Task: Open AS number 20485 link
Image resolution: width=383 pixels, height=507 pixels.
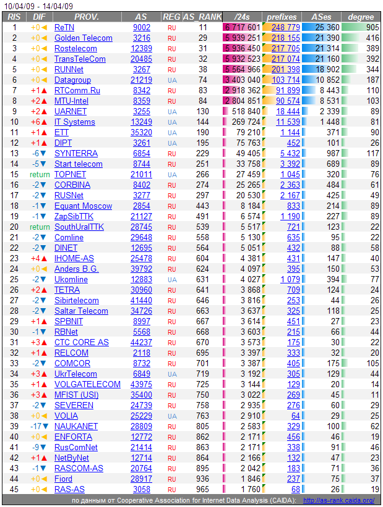Action: tap(141, 59)
